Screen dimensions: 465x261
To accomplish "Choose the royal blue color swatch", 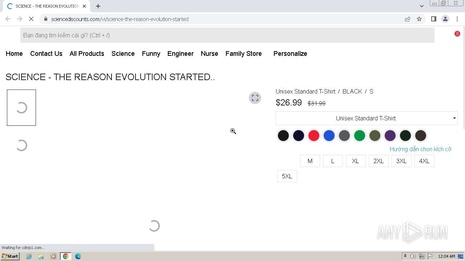I will click(x=329, y=136).
